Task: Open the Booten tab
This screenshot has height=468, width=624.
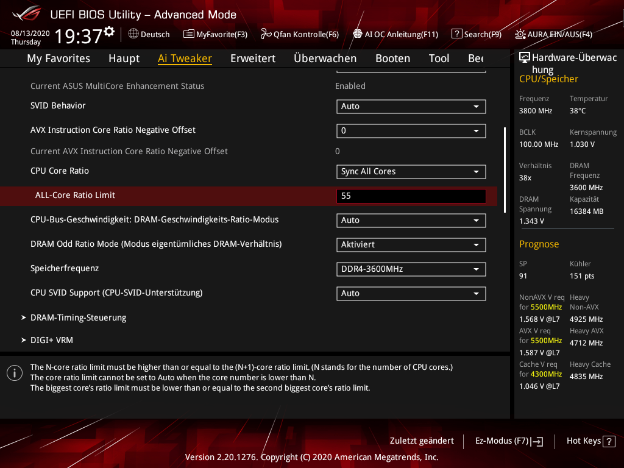Action: click(393, 58)
